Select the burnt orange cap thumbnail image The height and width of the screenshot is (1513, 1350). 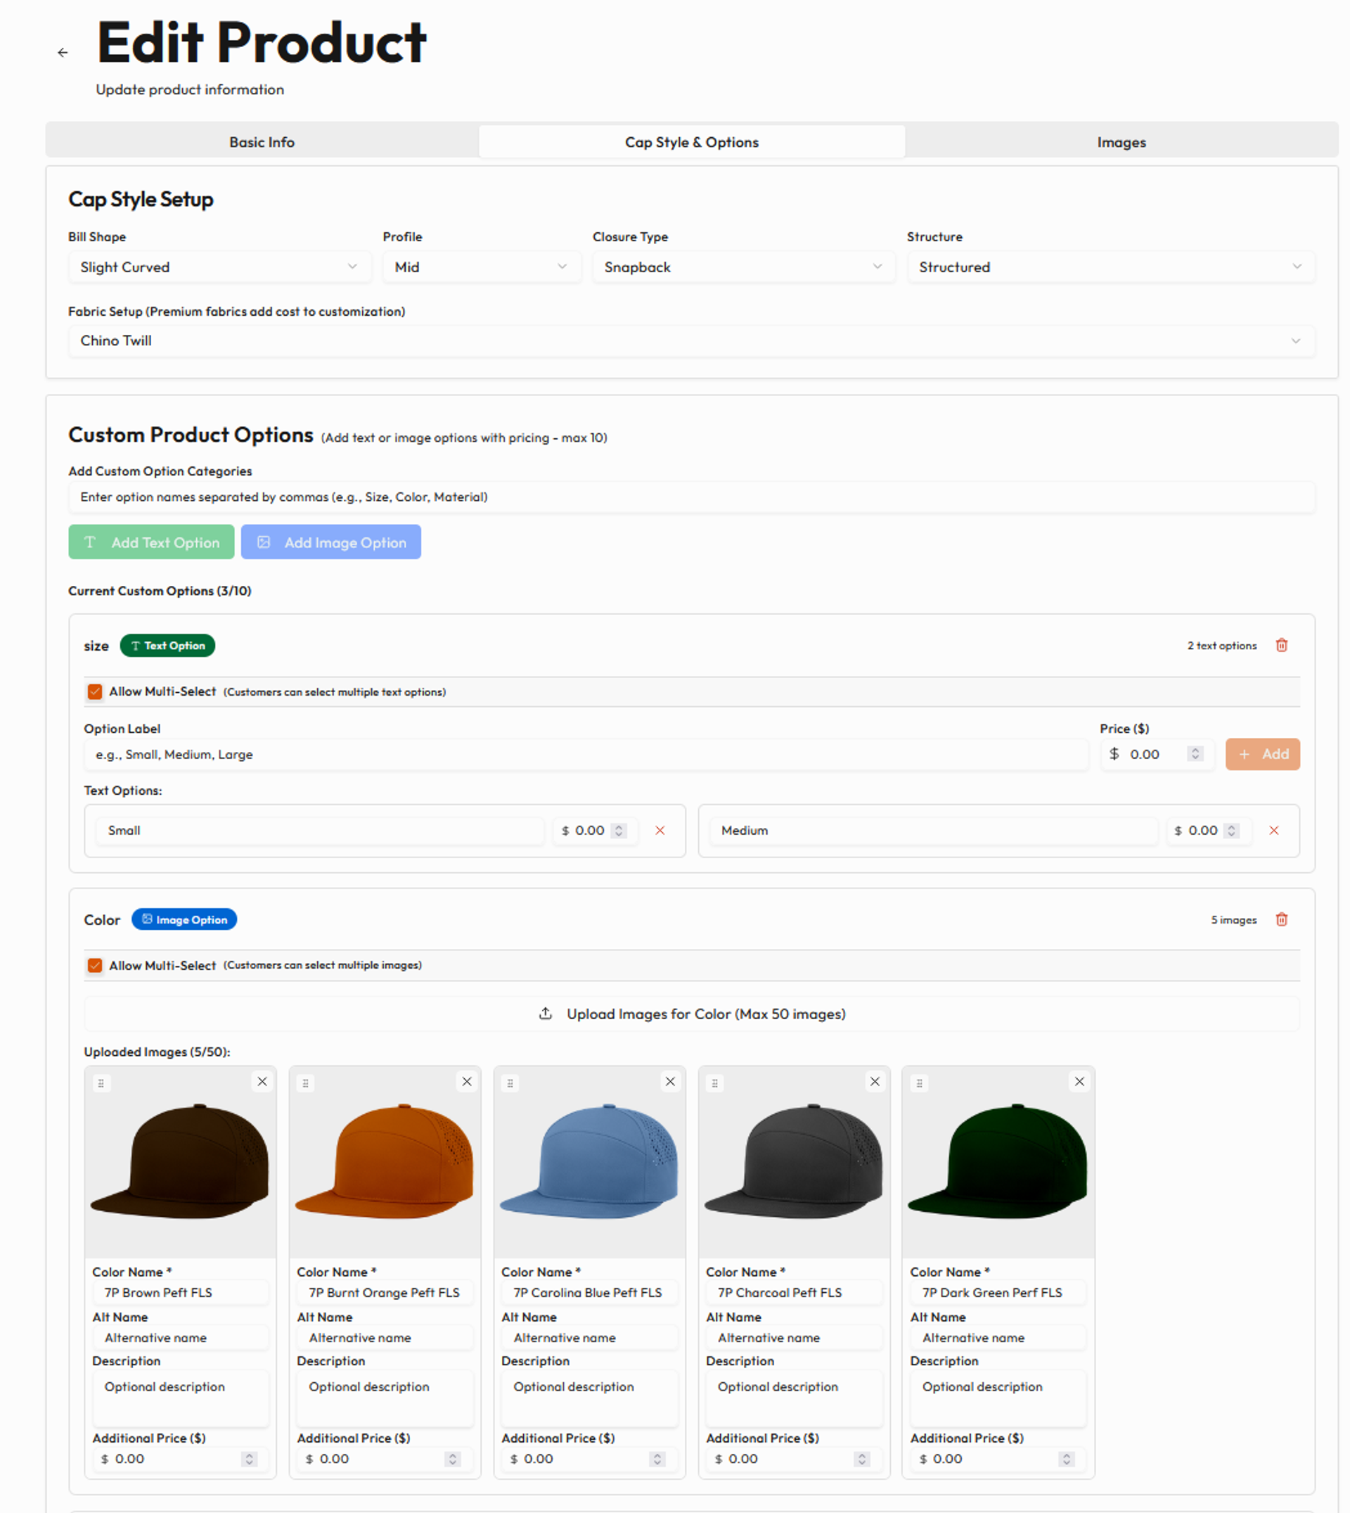tap(385, 1161)
